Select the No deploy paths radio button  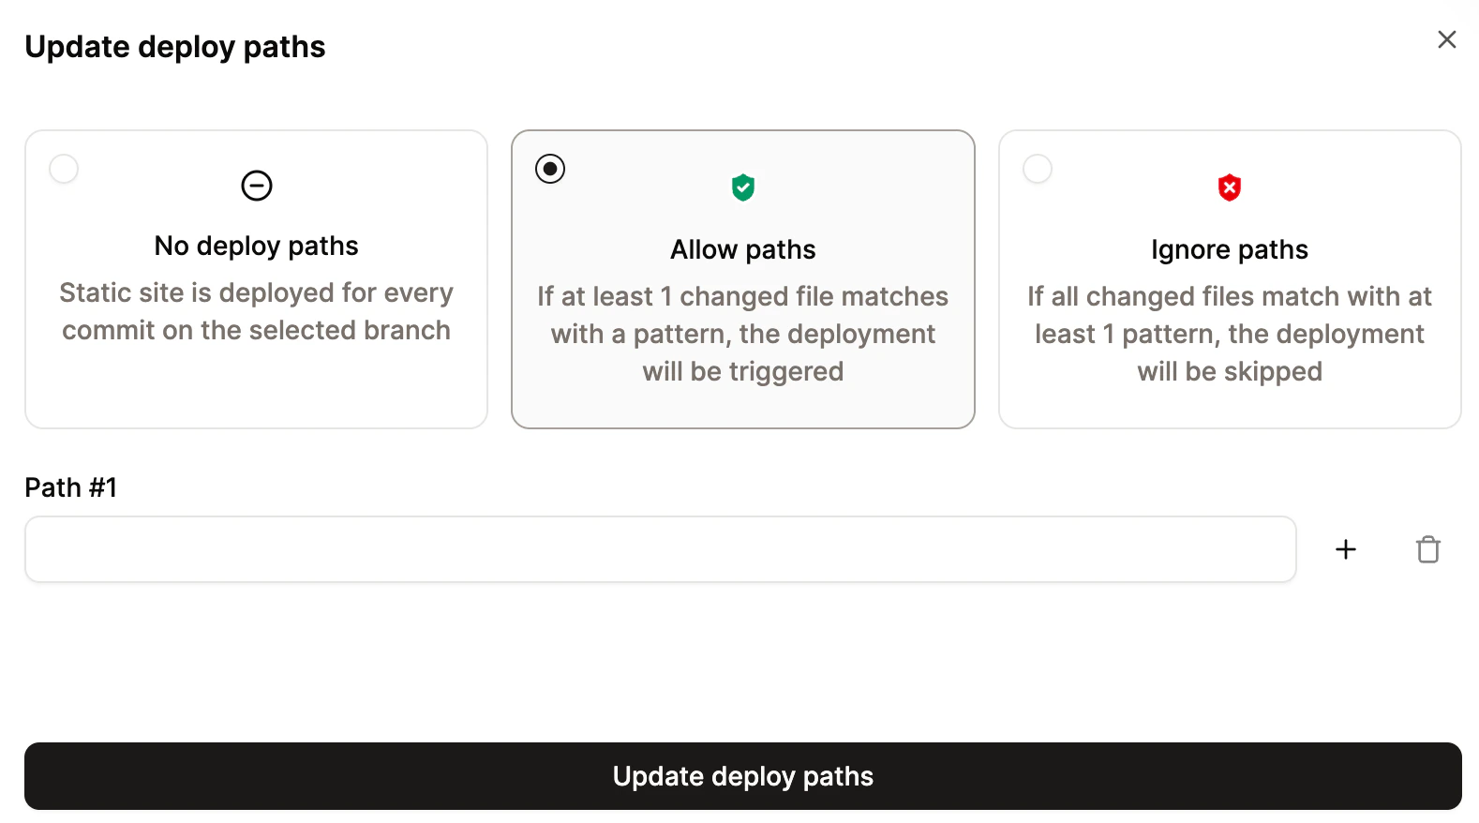click(63, 169)
